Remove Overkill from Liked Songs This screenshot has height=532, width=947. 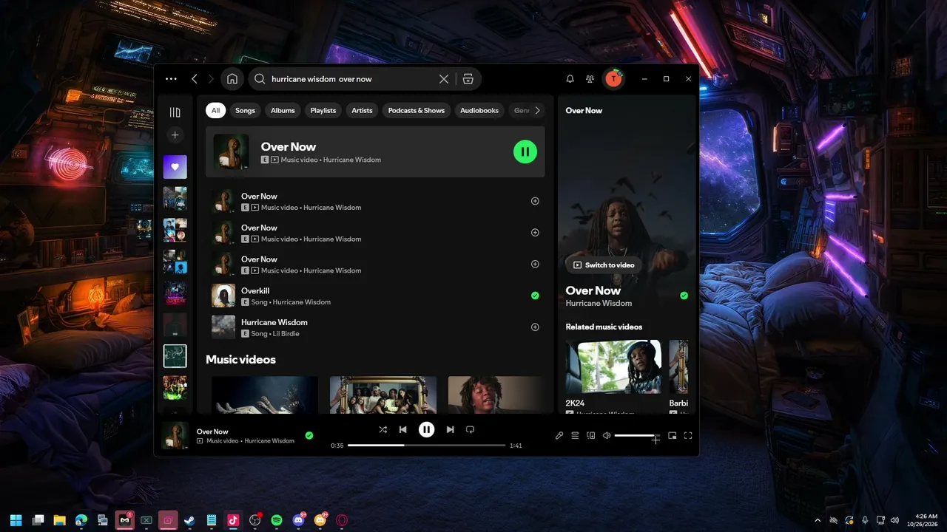point(535,296)
